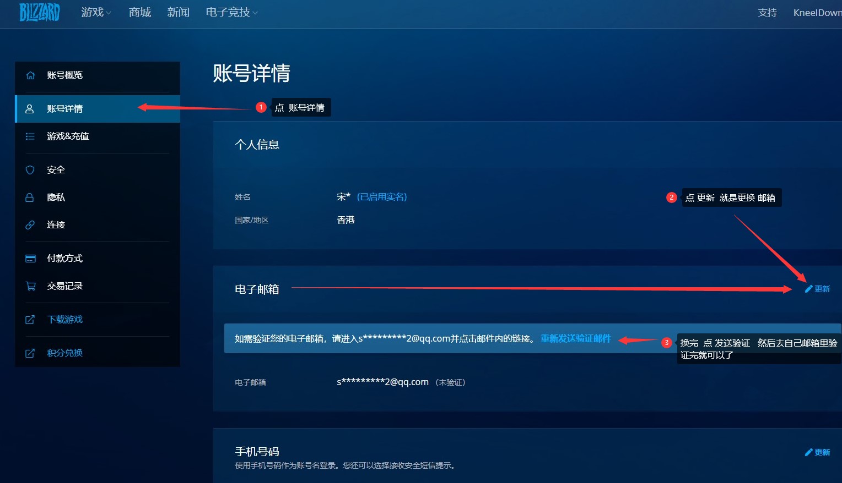This screenshot has width=842, height=483.
Task: Click the list icon beside 游戏&充值
Action: (30, 136)
